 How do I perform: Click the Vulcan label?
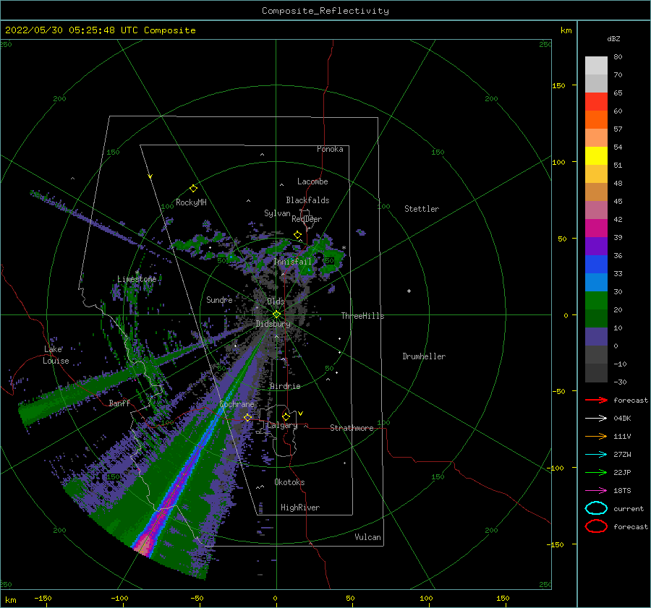click(x=367, y=537)
